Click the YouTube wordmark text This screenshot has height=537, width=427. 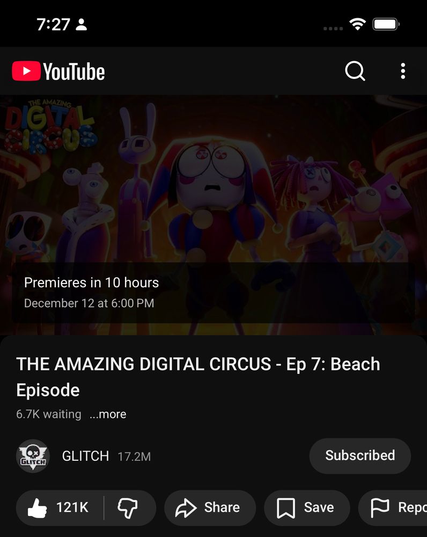(x=74, y=71)
